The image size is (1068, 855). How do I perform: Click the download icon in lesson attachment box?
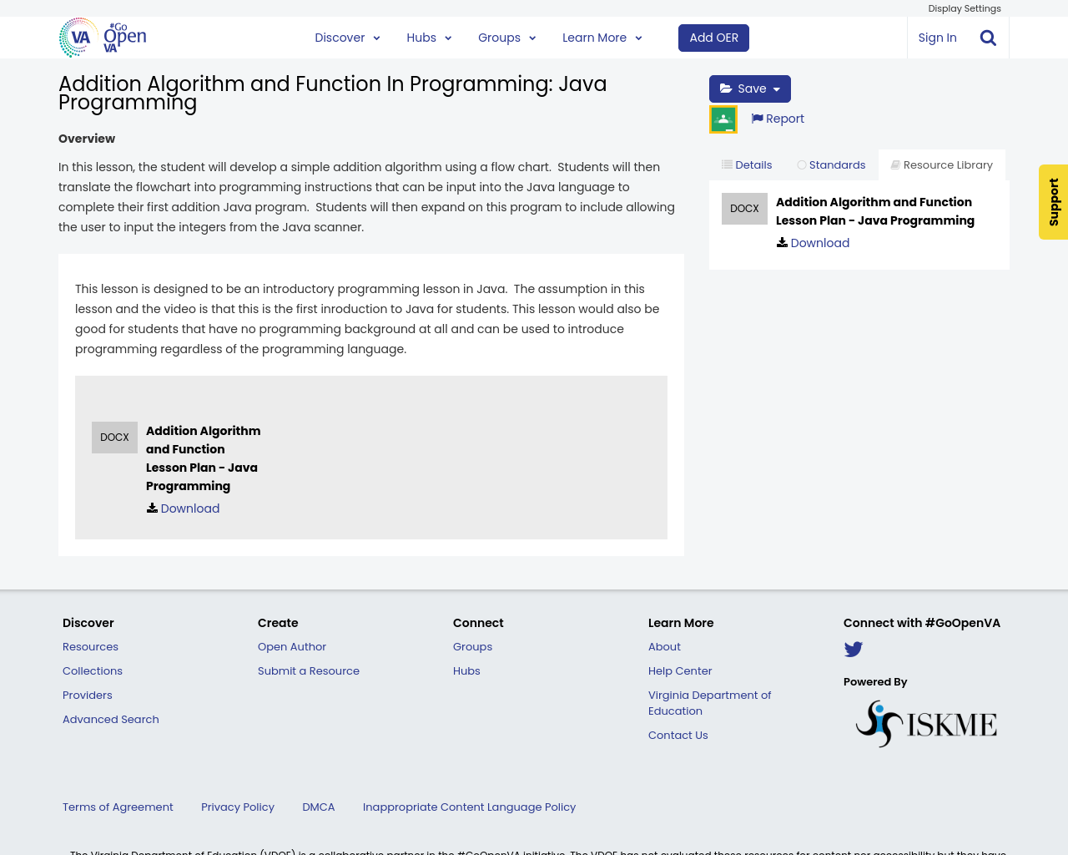(x=152, y=508)
